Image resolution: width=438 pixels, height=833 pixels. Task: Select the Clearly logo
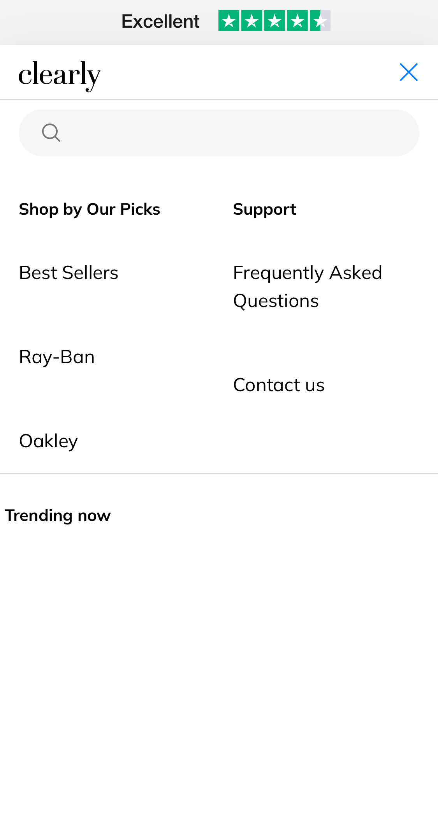(59, 75)
